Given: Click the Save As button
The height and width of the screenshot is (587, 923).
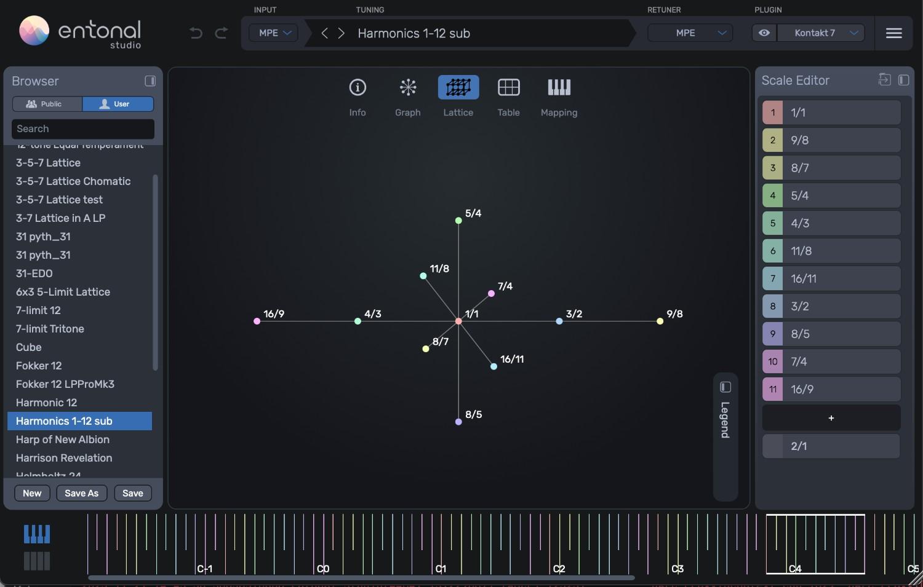Looking at the screenshot, I should point(81,492).
